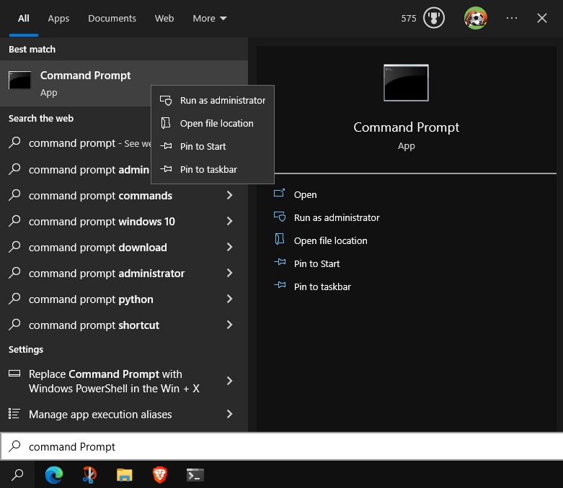Click the search box containing 'command Prompt'
The image size is (563, 488).
281,446
